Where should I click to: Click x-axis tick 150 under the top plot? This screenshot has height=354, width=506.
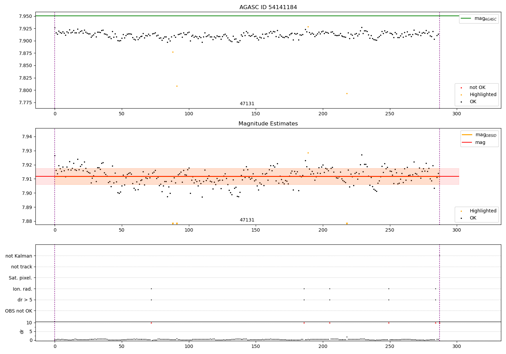(x=256, y=114)
